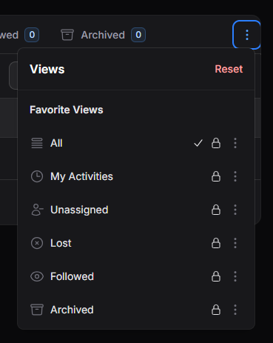This screenshot has width=273, height=343.
Task: Click the lock icon for Followed view
Action: point(216,276)
